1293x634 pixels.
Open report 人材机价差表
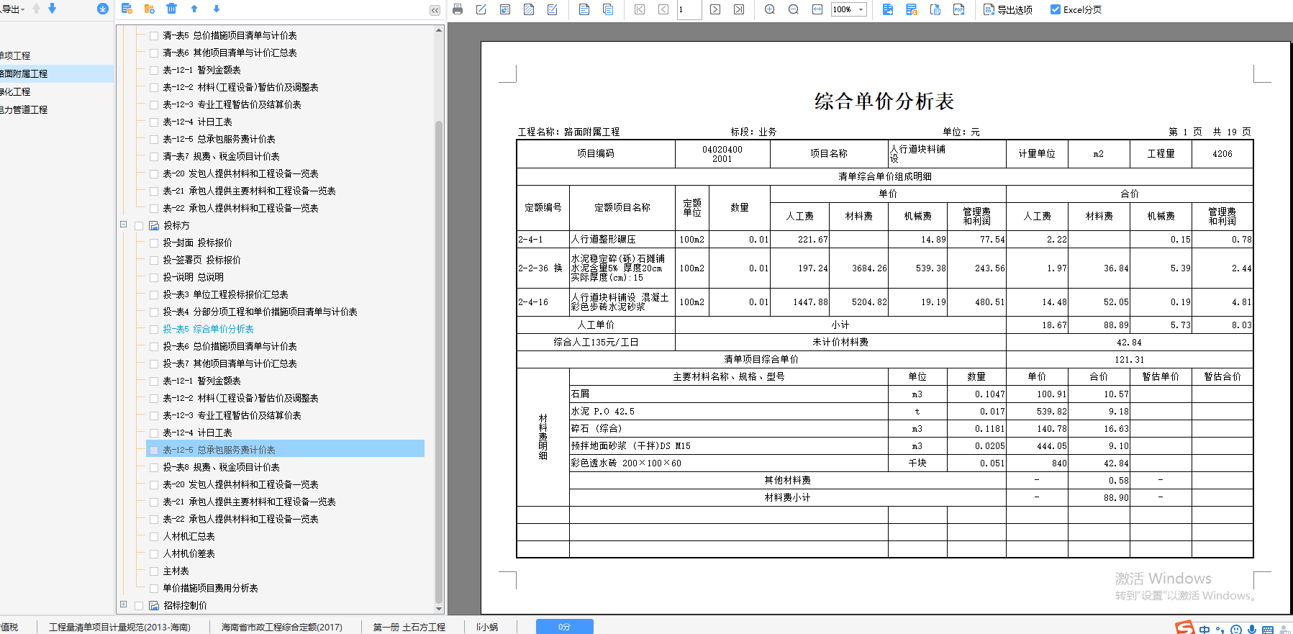click(189, 553)
